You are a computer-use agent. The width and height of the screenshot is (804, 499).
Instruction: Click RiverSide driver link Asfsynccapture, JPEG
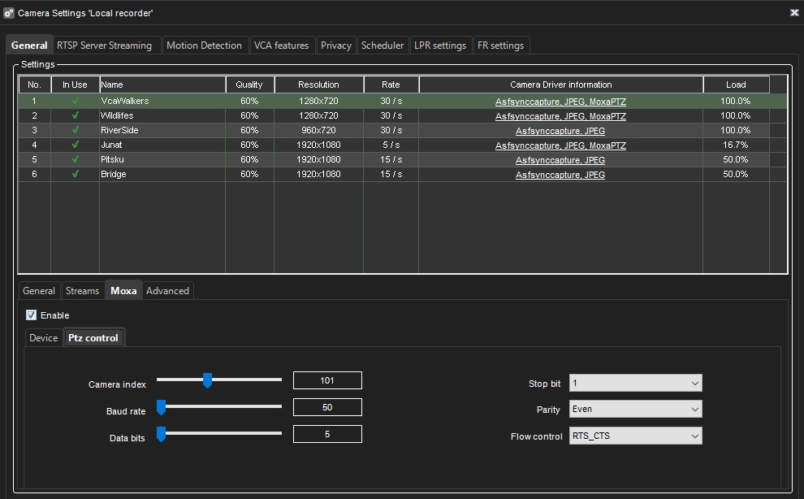(x=560, y=131)
